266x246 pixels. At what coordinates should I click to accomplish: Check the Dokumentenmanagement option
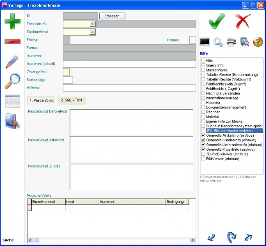(x=203, y=107)
